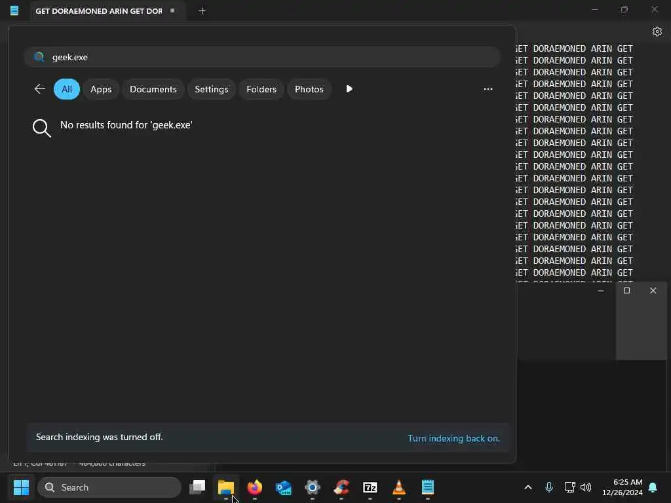The width and height of the screenshot is (671, 503).
Task: Filter results by Settings
Action: coord(212,89)
